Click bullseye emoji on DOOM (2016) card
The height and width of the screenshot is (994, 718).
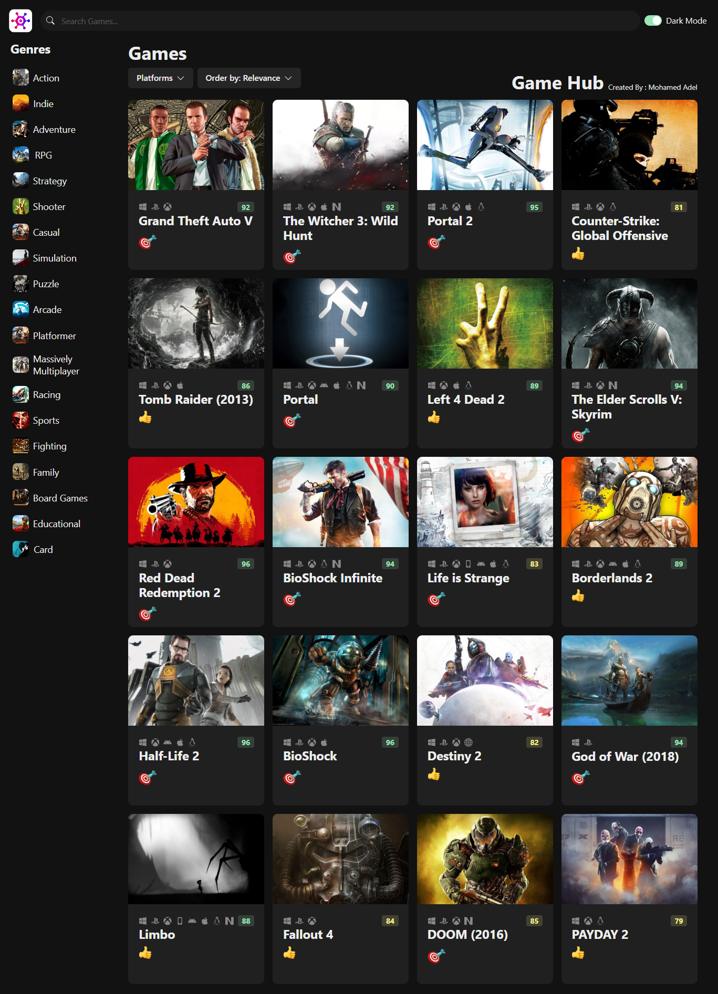(436, 956)
